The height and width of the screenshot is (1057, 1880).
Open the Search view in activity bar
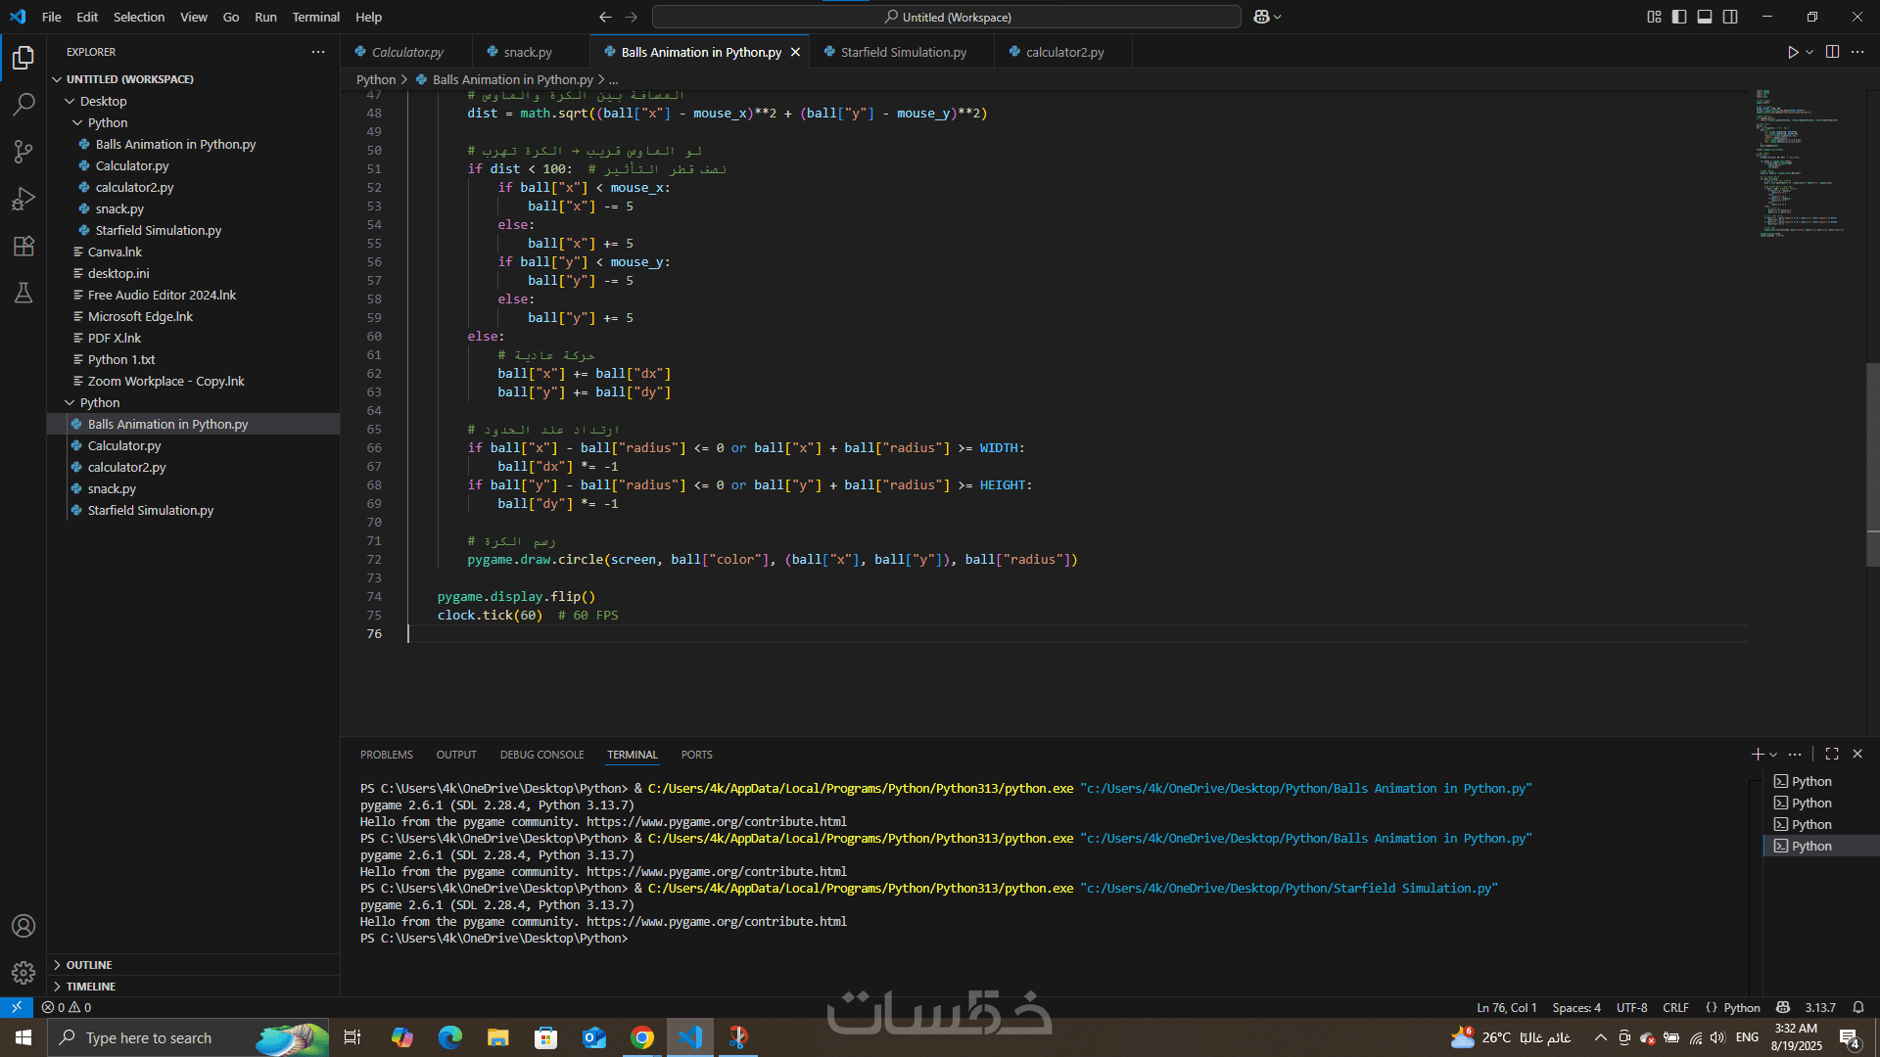point(23,104)
